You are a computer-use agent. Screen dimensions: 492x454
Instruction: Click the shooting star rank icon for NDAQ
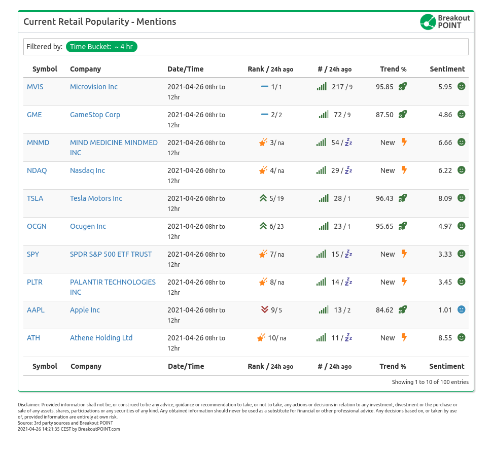263,170
